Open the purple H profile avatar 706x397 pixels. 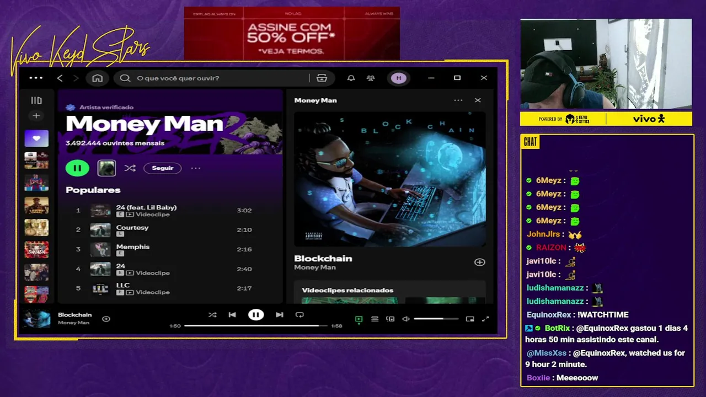click(399, 78)
